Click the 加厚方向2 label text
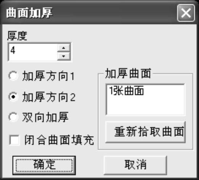Image resolution: width=199 pixels, height=180 pixels. tap(49, 97)
